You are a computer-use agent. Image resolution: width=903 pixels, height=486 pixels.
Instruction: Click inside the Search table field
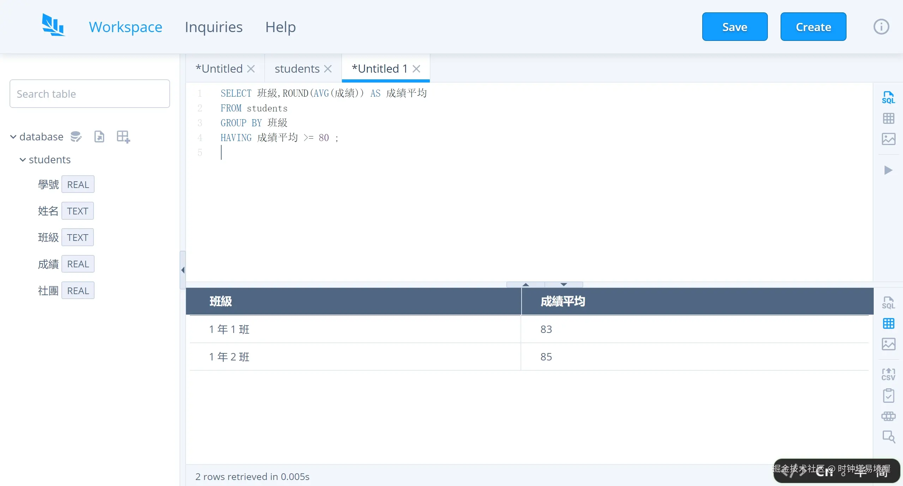(x=89, y=93)
